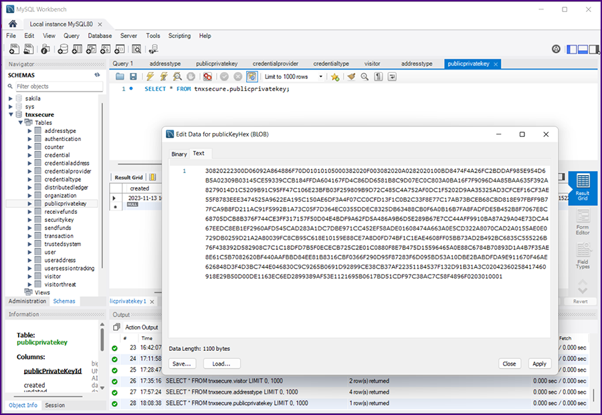The height and width of the screenshot is (415, 602).
Task: Roll back the current transaction
Action: point(238,77)
